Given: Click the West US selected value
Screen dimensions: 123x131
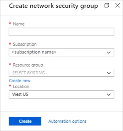Looking at the screenshot, I should coord(20,94).
